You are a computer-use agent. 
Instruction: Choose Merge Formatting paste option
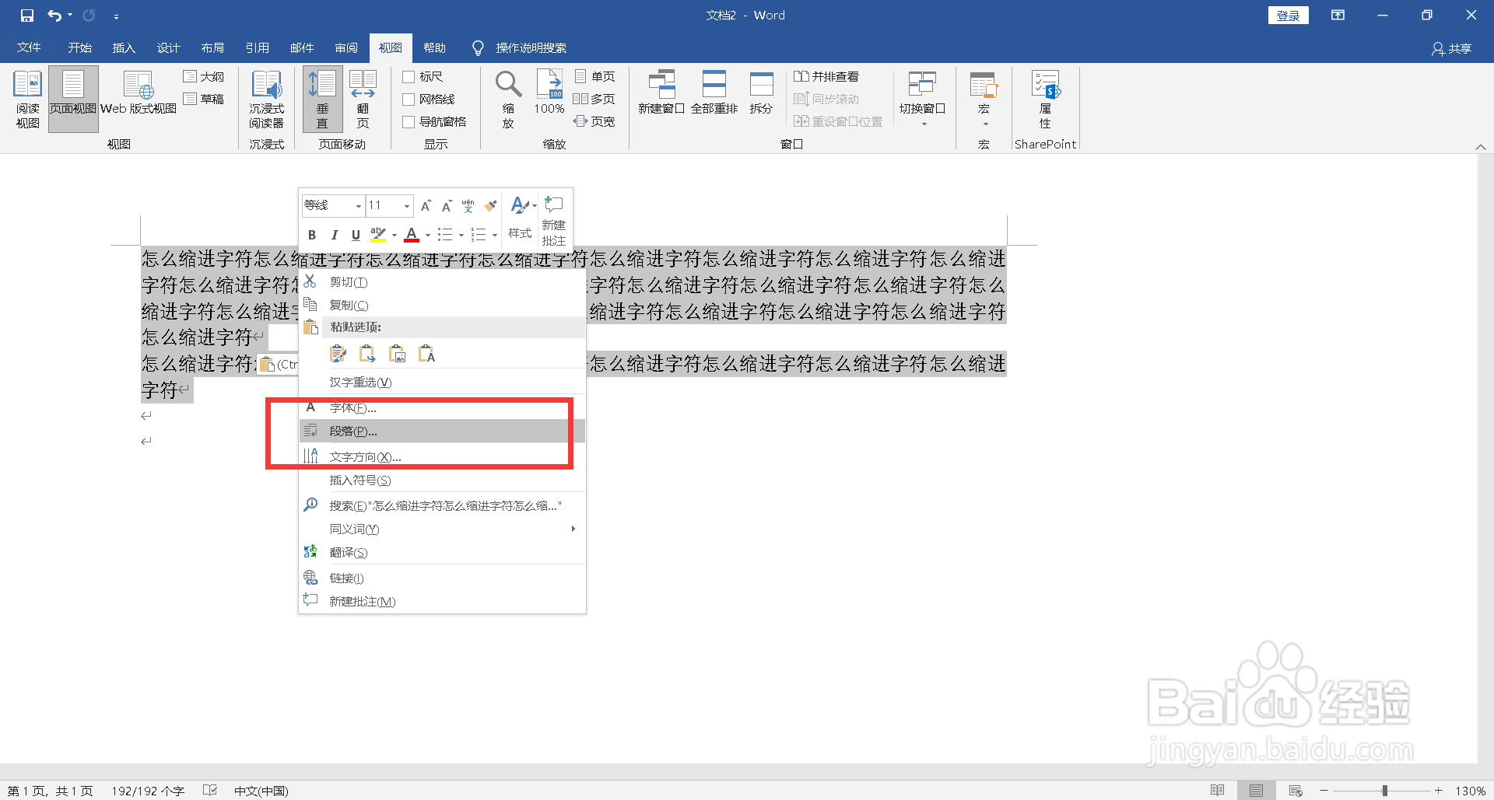click(x=367, y=355)
